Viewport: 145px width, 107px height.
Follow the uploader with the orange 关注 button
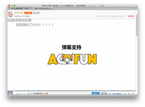pyautogui.click(x=28, y=13)
